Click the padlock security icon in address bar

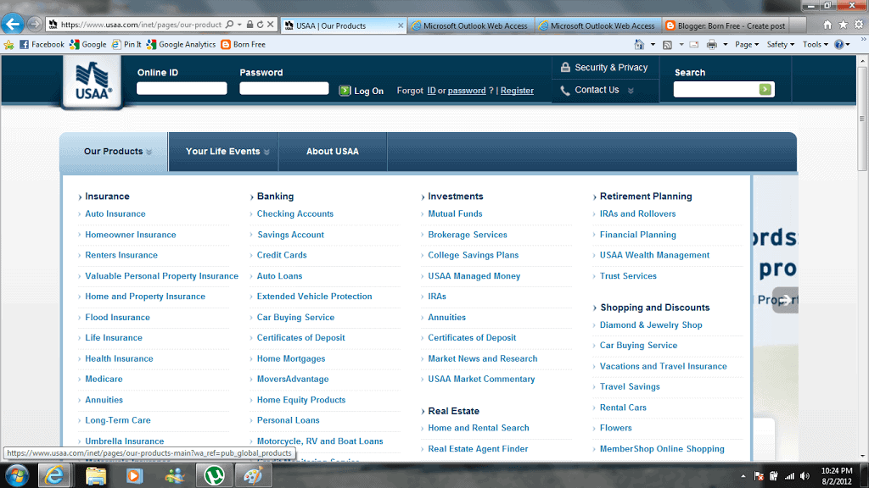pos(248,25)
